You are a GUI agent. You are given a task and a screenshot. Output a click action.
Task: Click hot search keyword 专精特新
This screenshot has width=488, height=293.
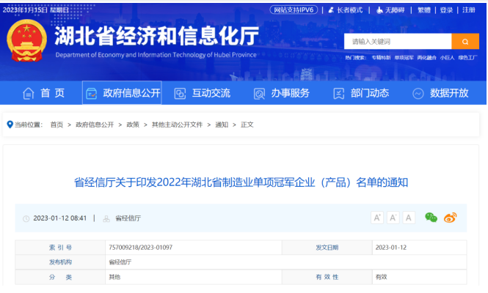coord(381,57)
